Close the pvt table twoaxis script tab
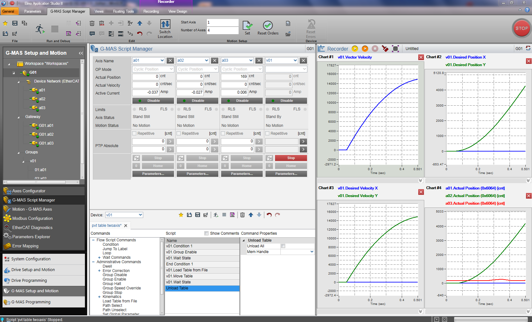 coord(126,226)
